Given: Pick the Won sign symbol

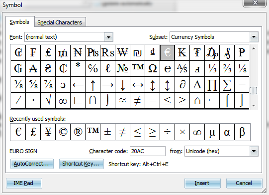Looking at the screenshot, I should pyautogui.click(x=122, y=52).
